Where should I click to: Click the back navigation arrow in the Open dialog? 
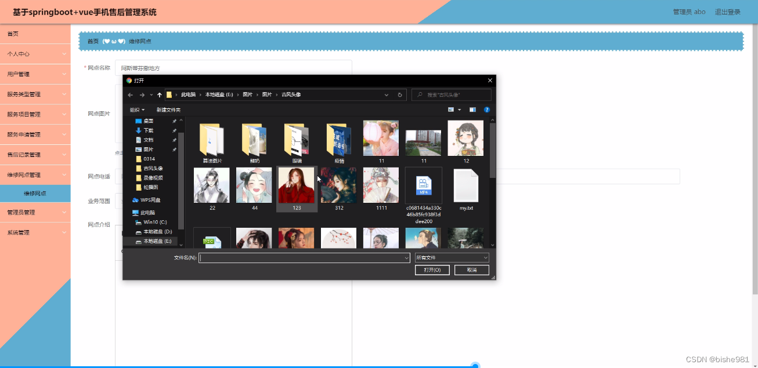[x=130, y=94]
